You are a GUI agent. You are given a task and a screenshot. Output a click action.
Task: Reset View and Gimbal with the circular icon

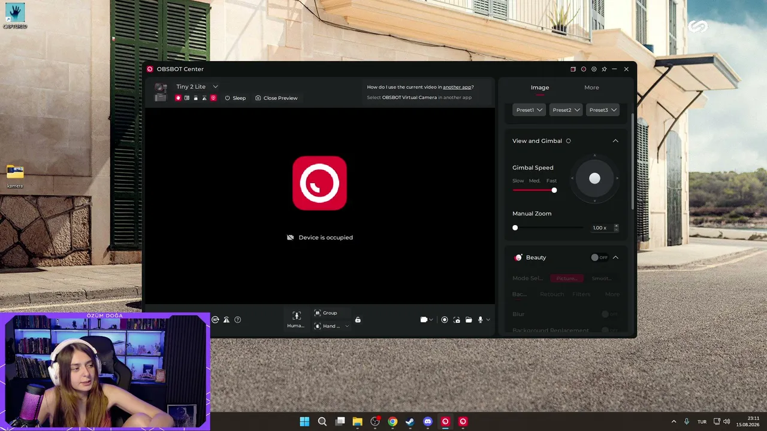click(x=569, y=141)
